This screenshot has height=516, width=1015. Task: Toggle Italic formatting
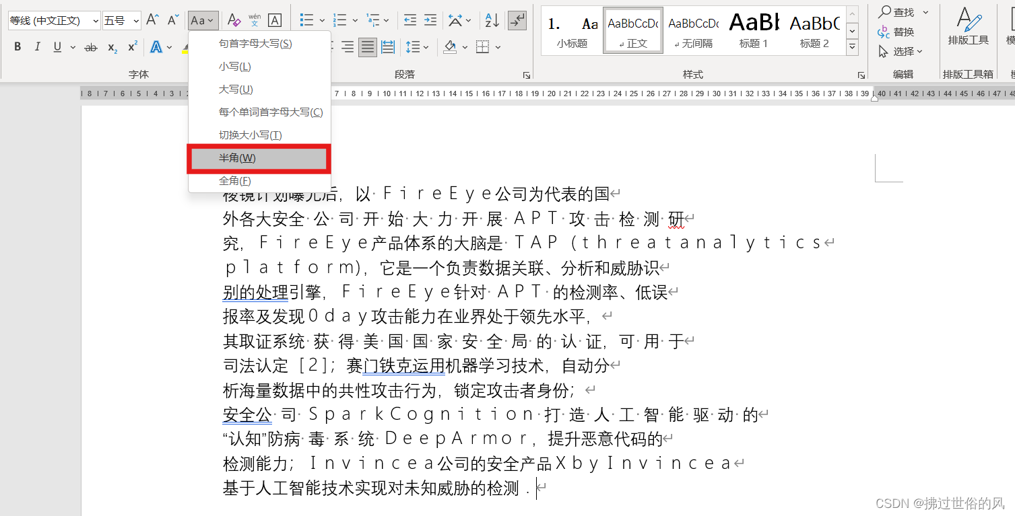pyautogui.click(x=38, y=47)
